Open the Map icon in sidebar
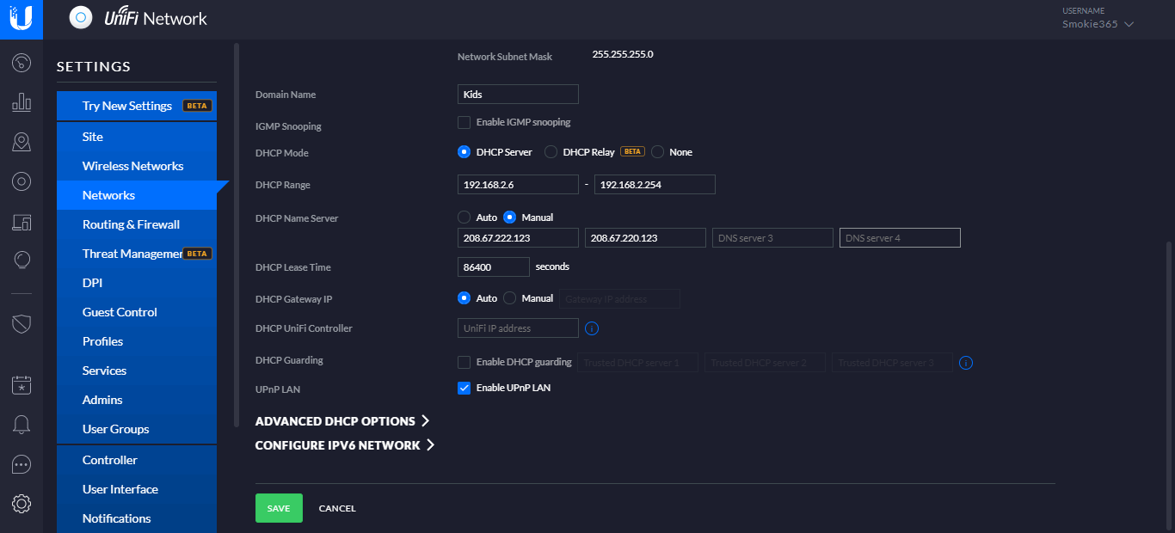Image resolution: width=1175 pixels, height=533 pixels. click(x=22, y=142)
